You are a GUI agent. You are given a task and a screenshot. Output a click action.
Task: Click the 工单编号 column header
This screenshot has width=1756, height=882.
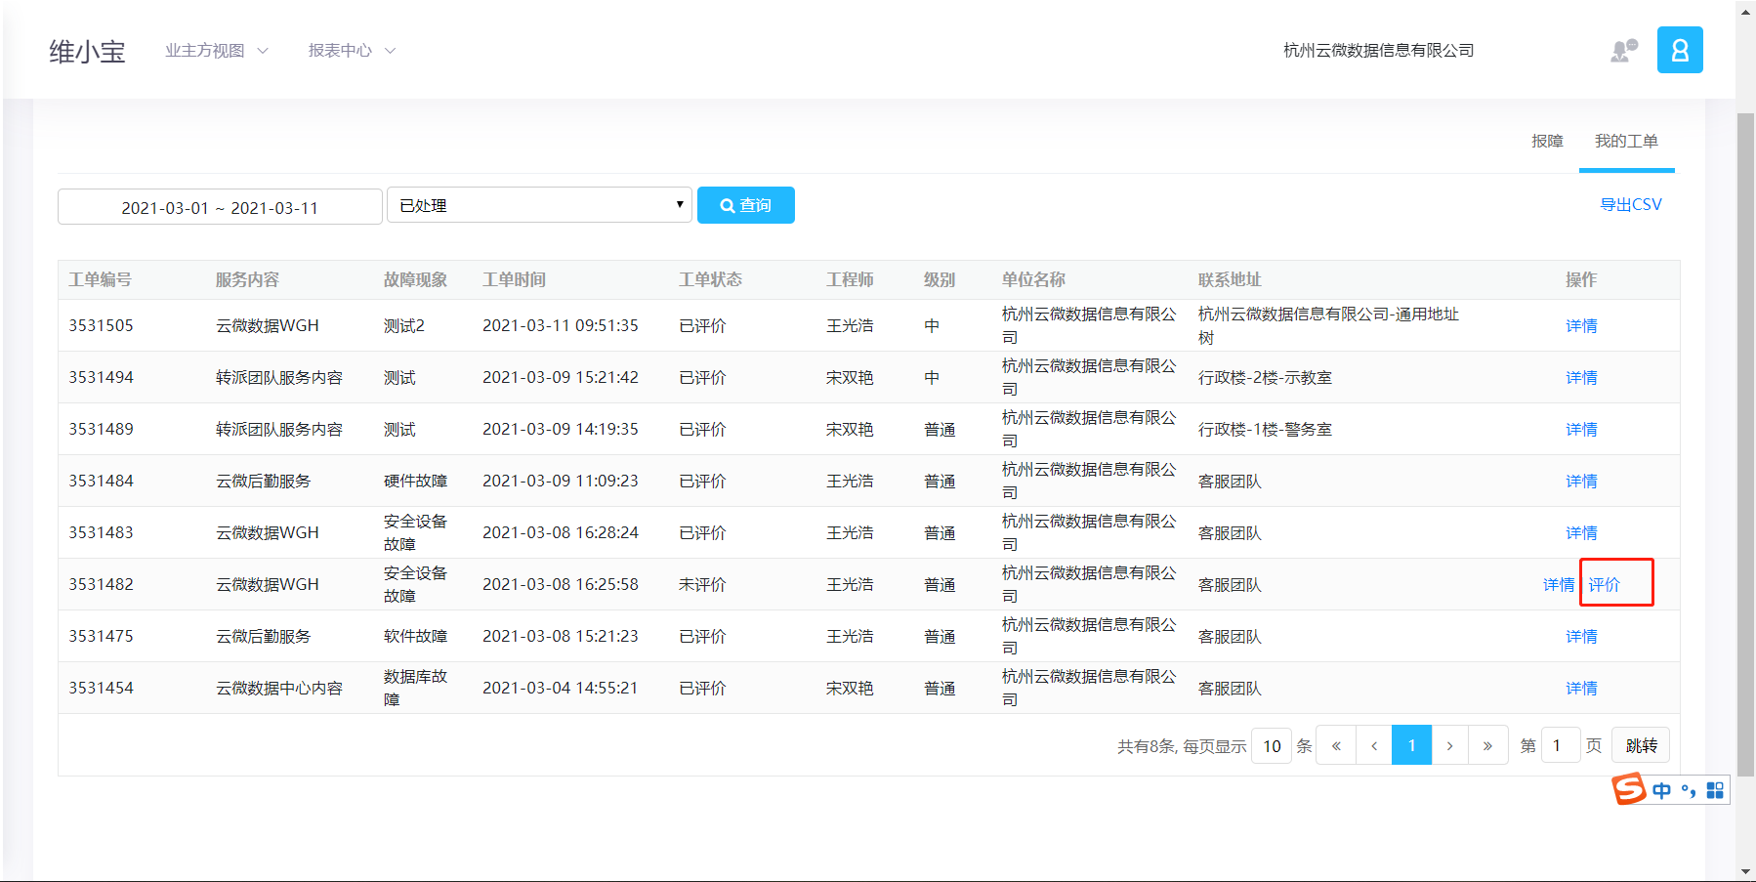tap(100, 279)
